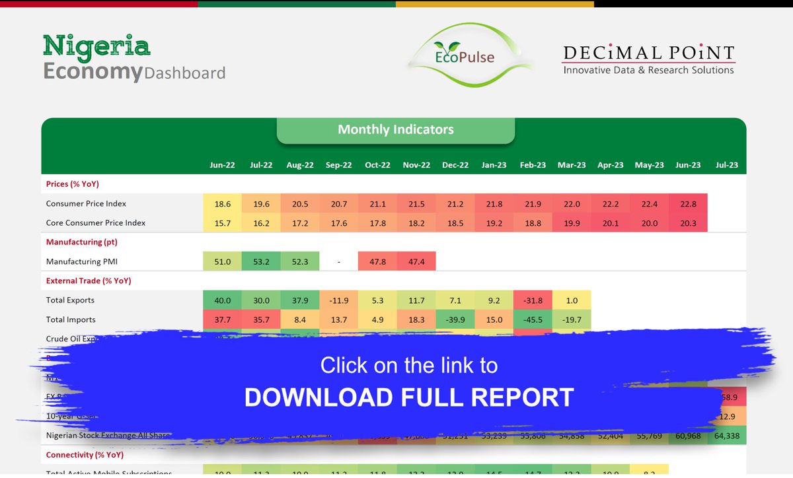Click the Total Exports value -31.8
793x478 pixels.
[533, 300]
